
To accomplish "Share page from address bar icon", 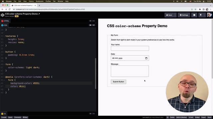I will [192, 9].
